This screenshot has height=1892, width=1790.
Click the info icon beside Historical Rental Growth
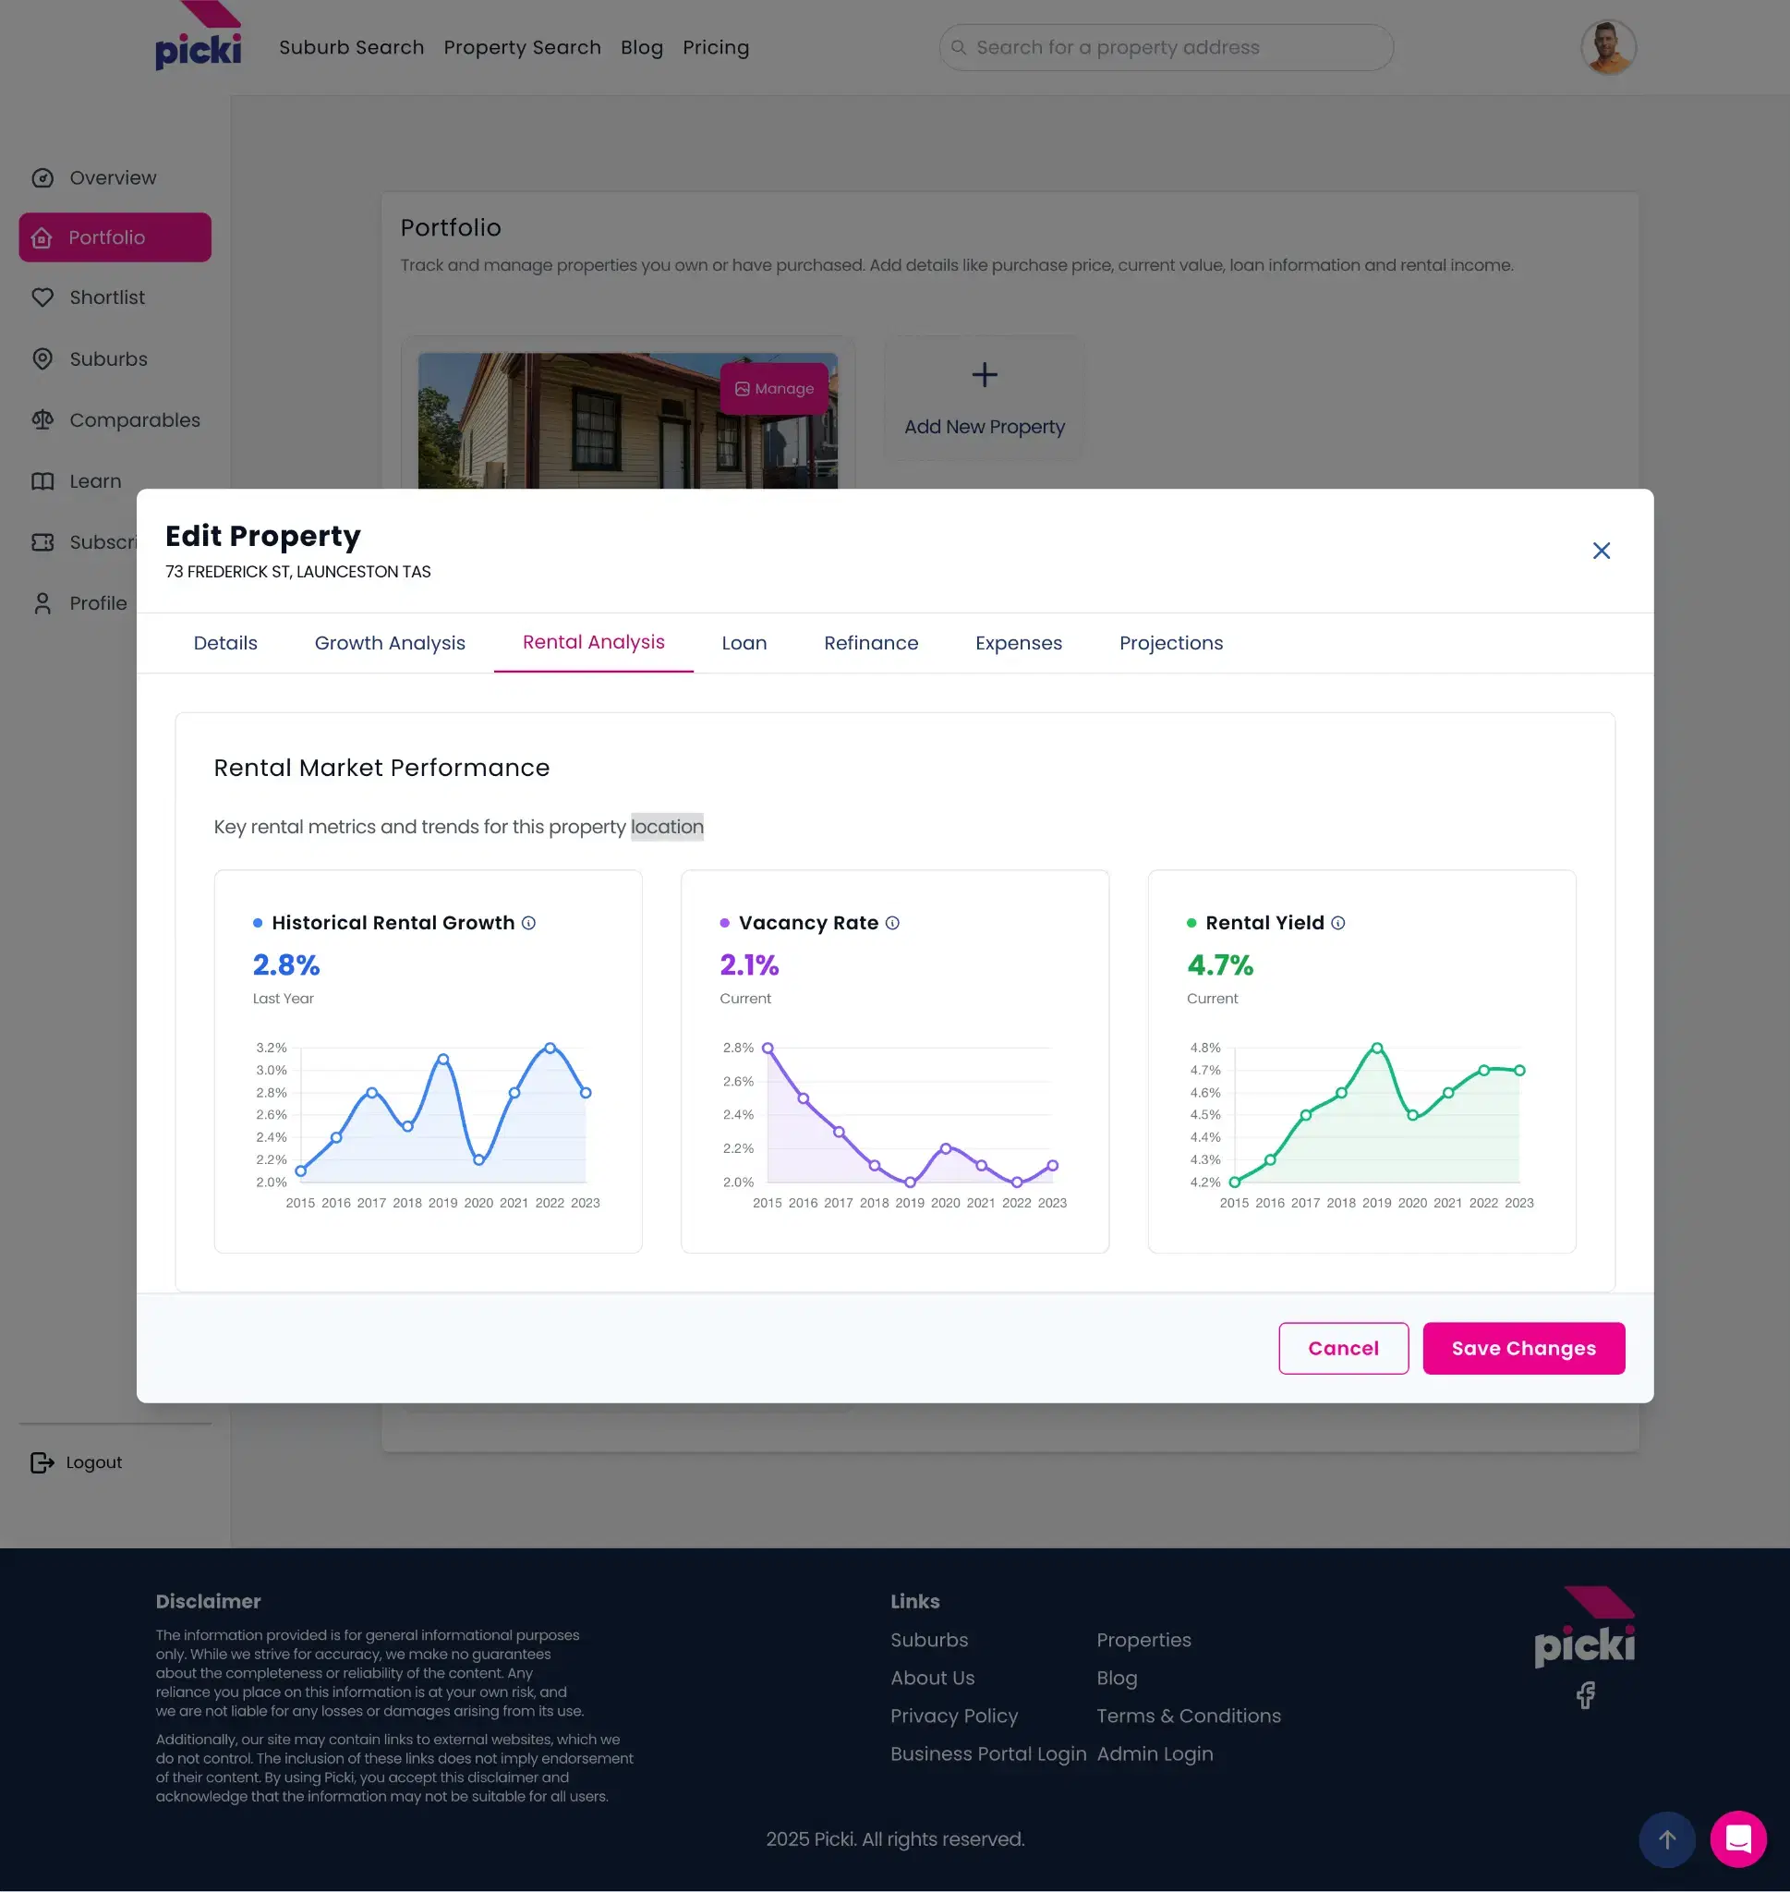pyautogui.click(x=529, y=923)
